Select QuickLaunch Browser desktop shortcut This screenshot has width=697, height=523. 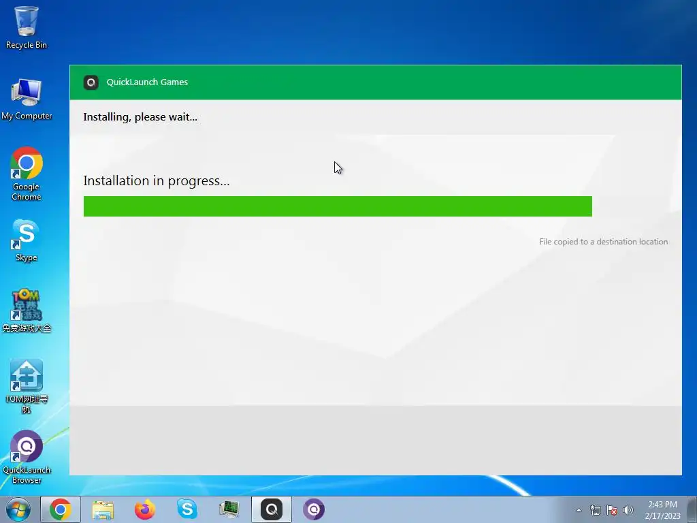[27, 457]
